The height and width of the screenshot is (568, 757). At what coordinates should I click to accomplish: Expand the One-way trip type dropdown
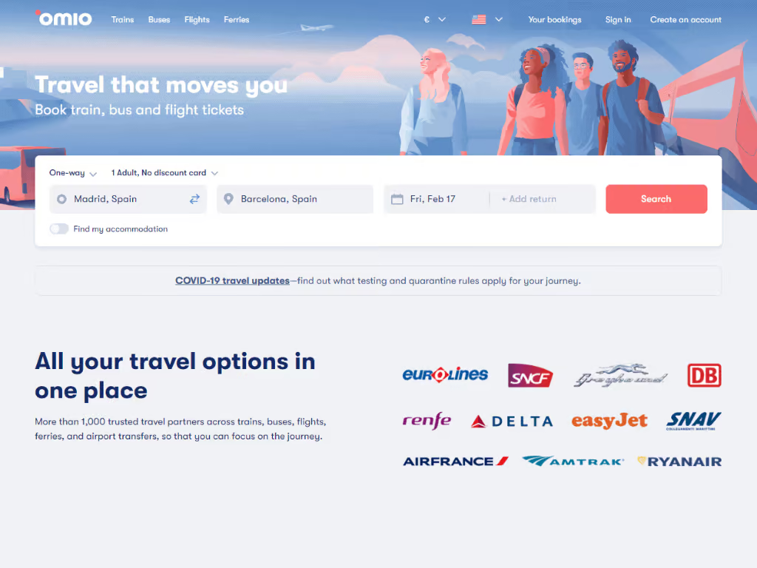pyautogui.click(x=73, y=173)
